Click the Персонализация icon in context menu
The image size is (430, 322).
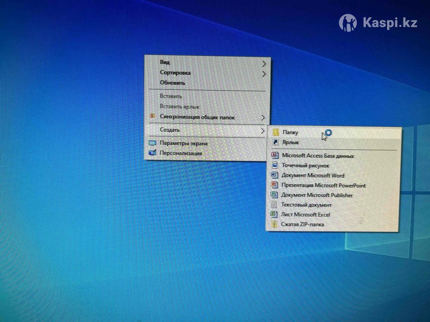pyautogui.click(x=153, y=153)
